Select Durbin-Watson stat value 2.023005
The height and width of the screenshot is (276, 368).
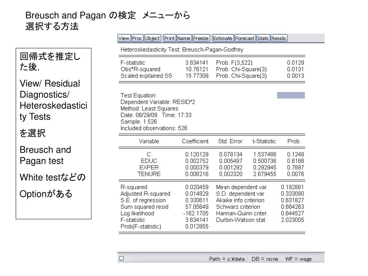tap(293, 220)
